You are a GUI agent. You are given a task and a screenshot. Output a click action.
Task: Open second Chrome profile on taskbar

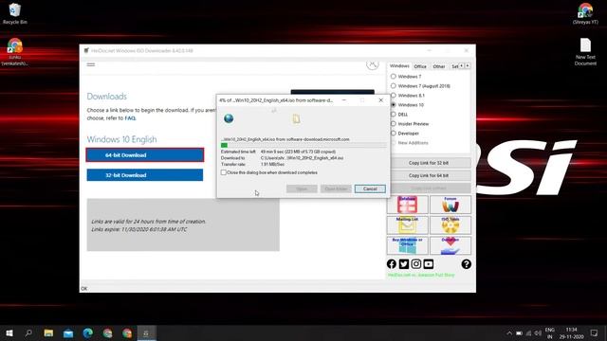pyautogui.click(x=127, y=332)
